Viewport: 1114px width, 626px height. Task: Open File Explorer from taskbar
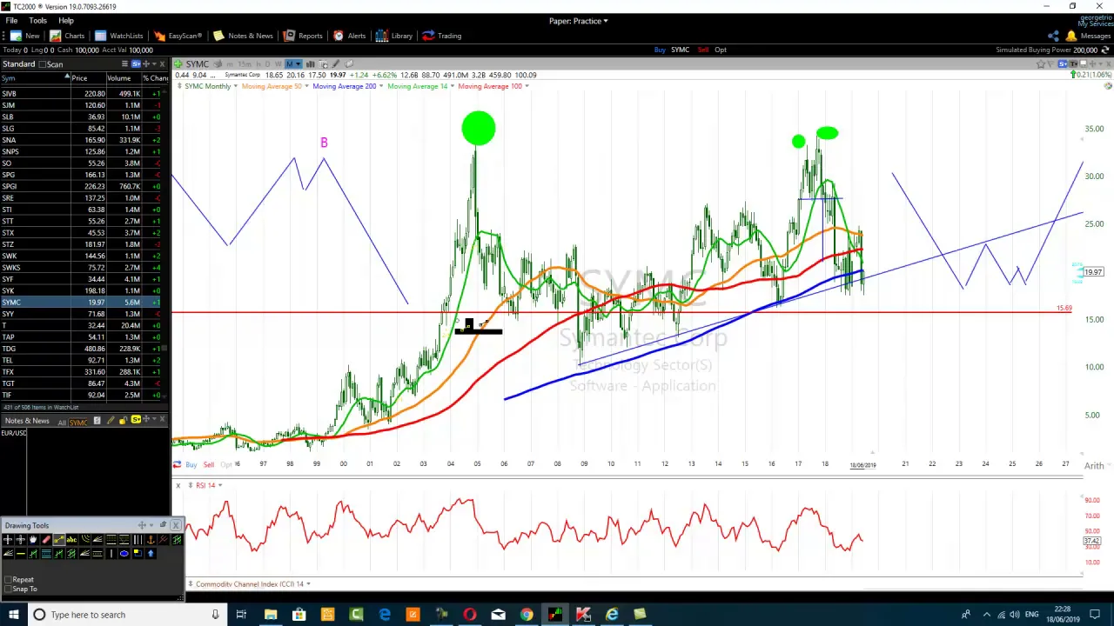click(271, 615)
